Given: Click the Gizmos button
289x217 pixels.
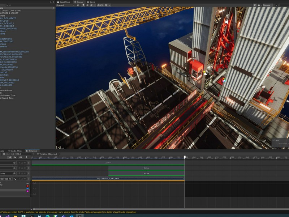Looking at the screenshot, I should (x=266, y=5).
